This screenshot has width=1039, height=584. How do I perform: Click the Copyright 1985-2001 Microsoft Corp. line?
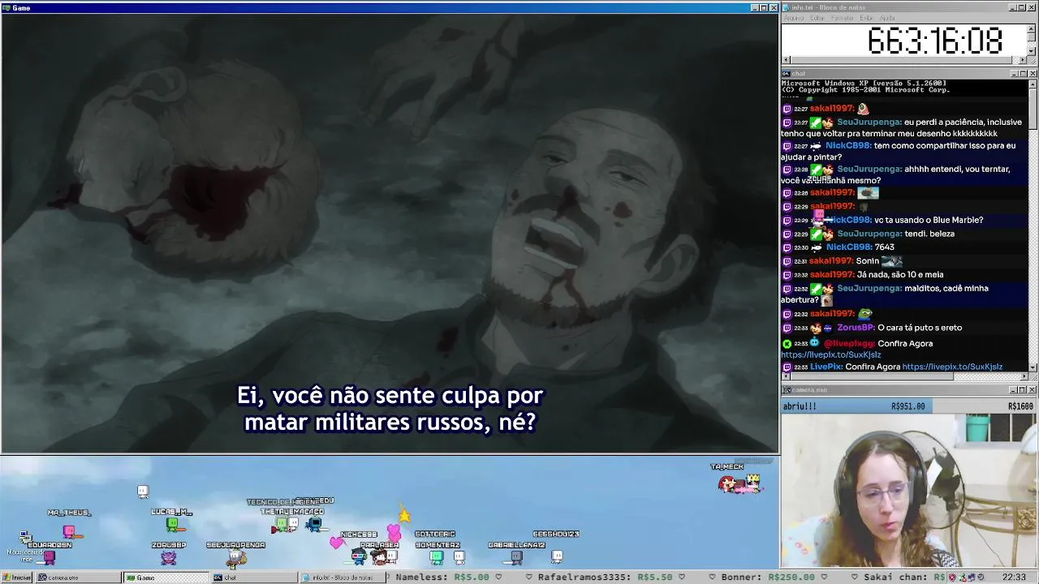pyautogui.click(x=865, y=90)
